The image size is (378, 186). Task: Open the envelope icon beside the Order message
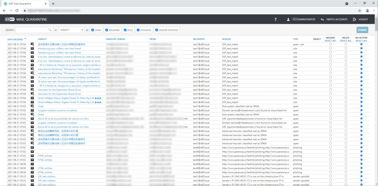32,106
